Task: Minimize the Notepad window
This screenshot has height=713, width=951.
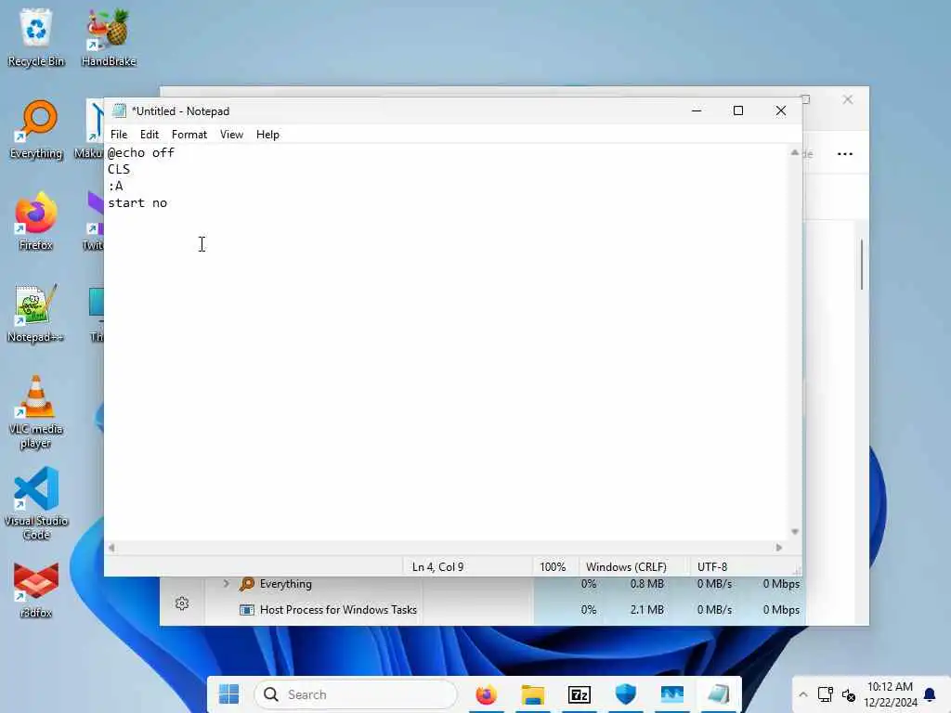Action: [x=697, y=111]
